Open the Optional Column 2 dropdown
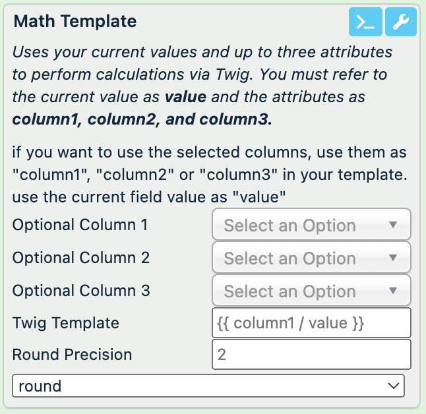The height and width of the screenshot is (414, 426). pos(311,258)
